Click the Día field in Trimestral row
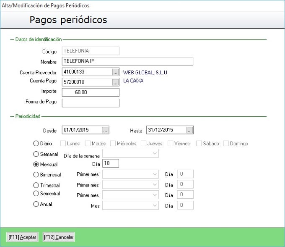The image size is (285, 247). 185,184
